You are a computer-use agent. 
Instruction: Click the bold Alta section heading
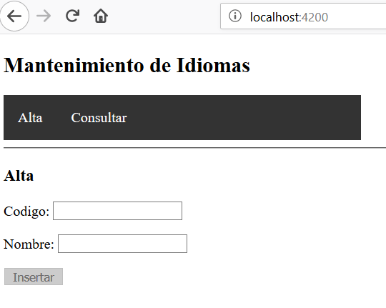pos(19,176)
